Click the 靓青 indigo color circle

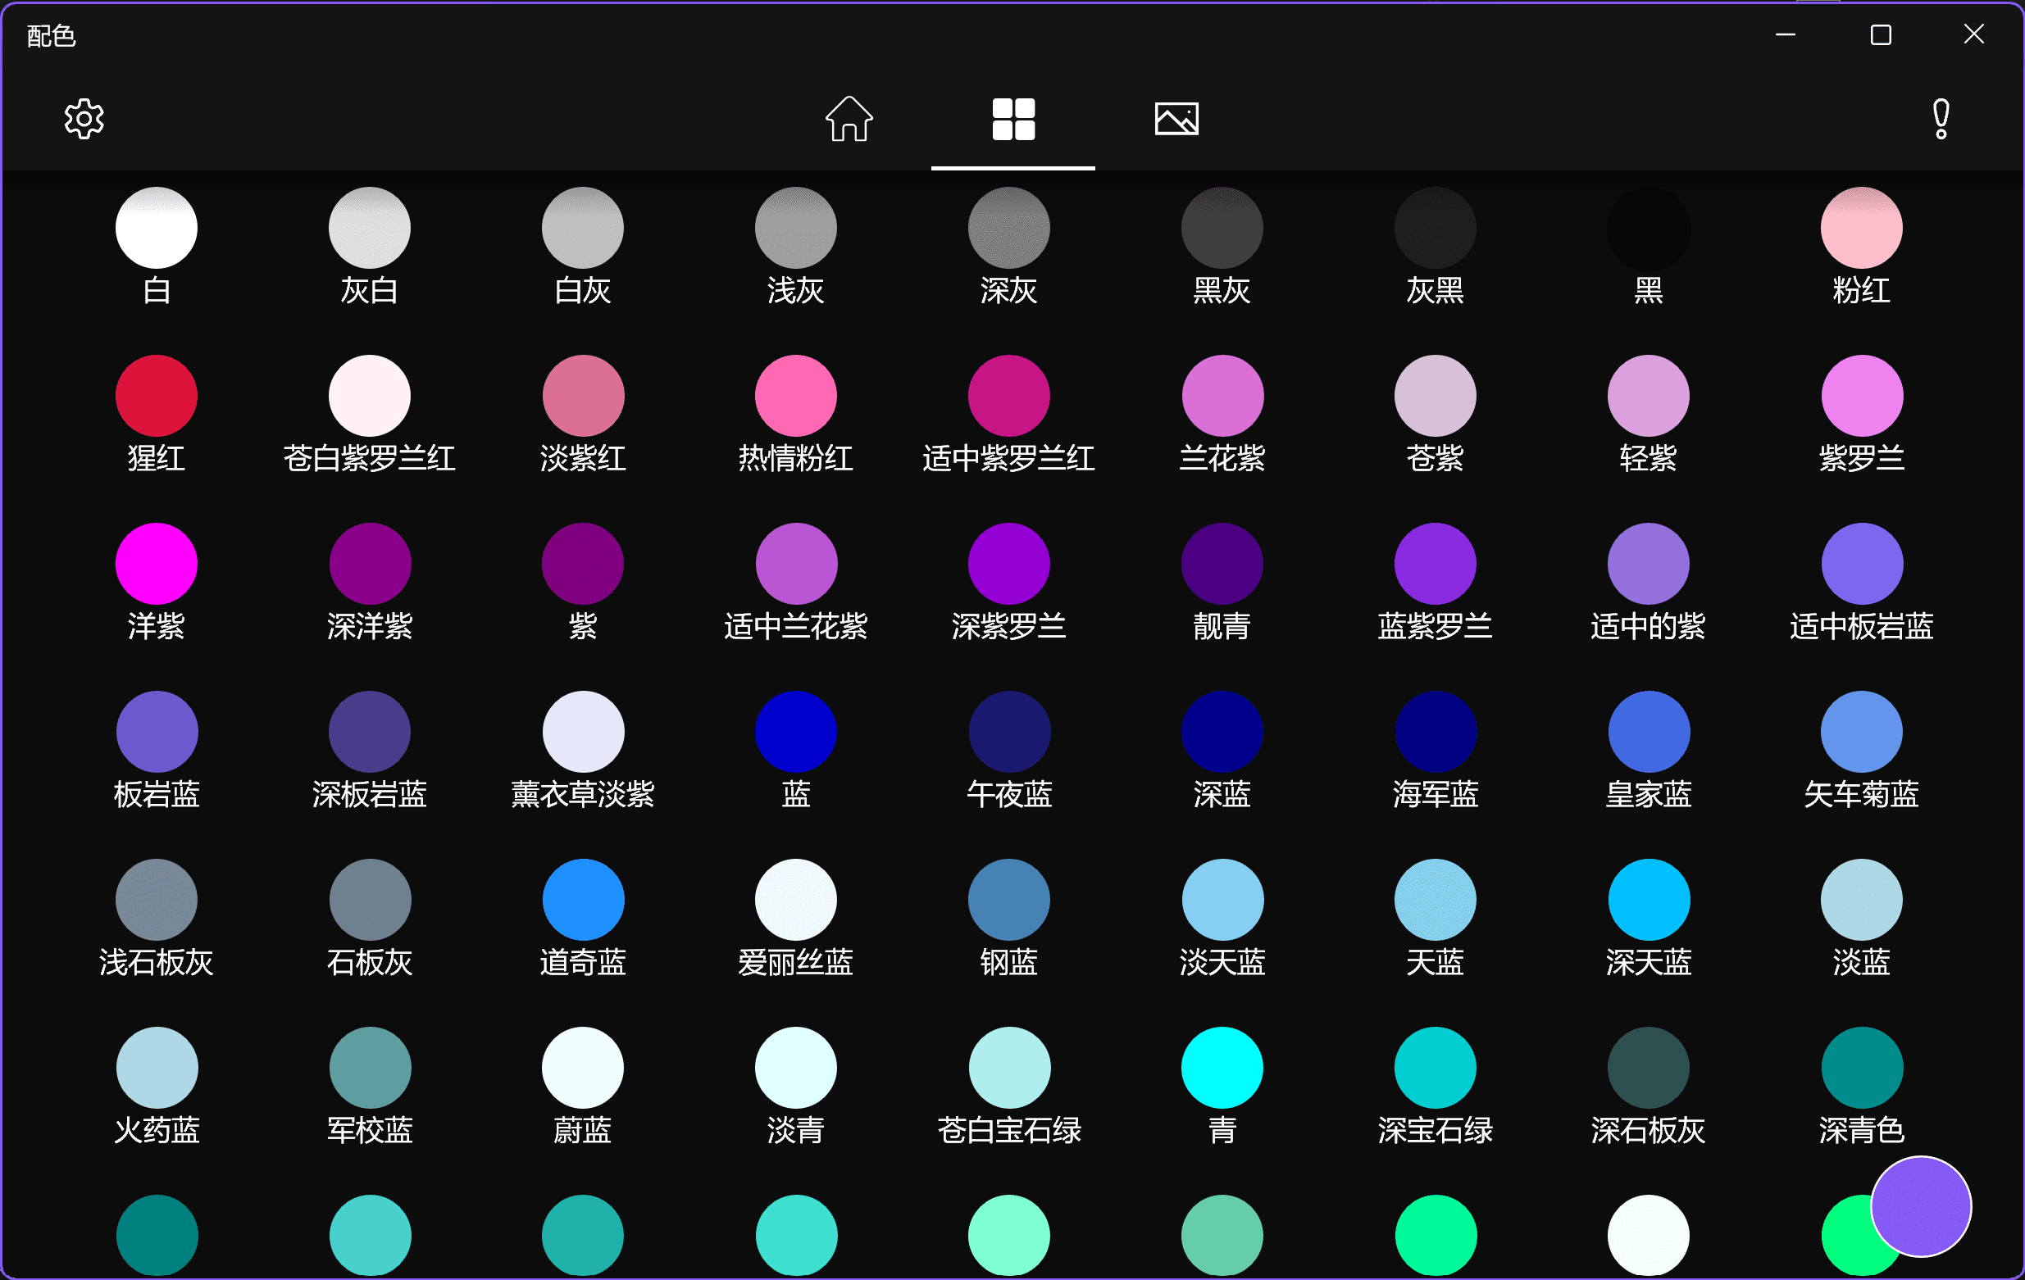click(x=1222, y=563)
